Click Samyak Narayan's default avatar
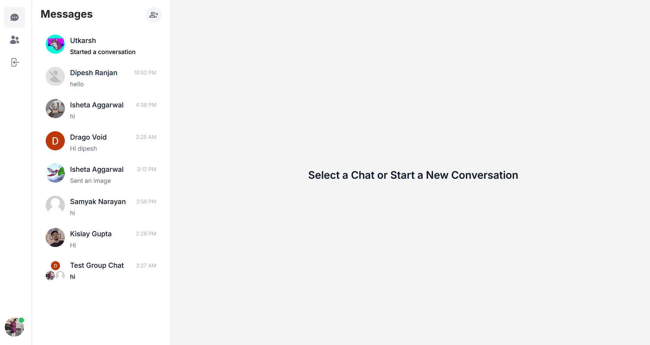Viewport: 650px width, 345px height. click(x=55, y=205)
